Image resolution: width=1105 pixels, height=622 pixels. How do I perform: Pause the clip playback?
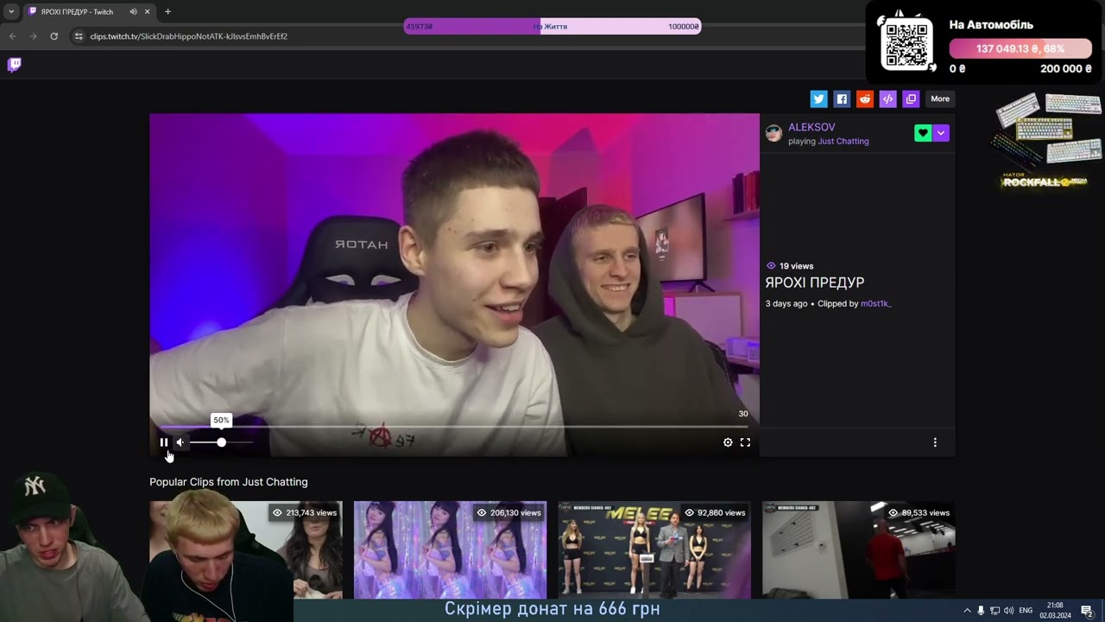coord(163,442)
